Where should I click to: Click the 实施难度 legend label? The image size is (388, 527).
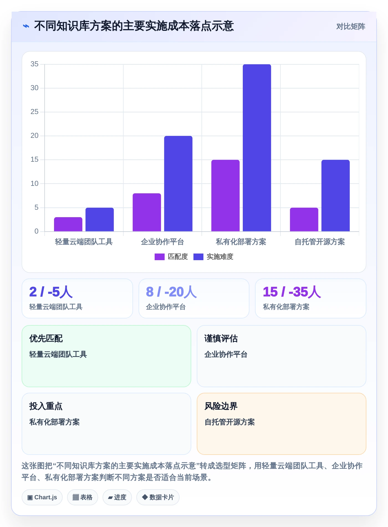220,257
